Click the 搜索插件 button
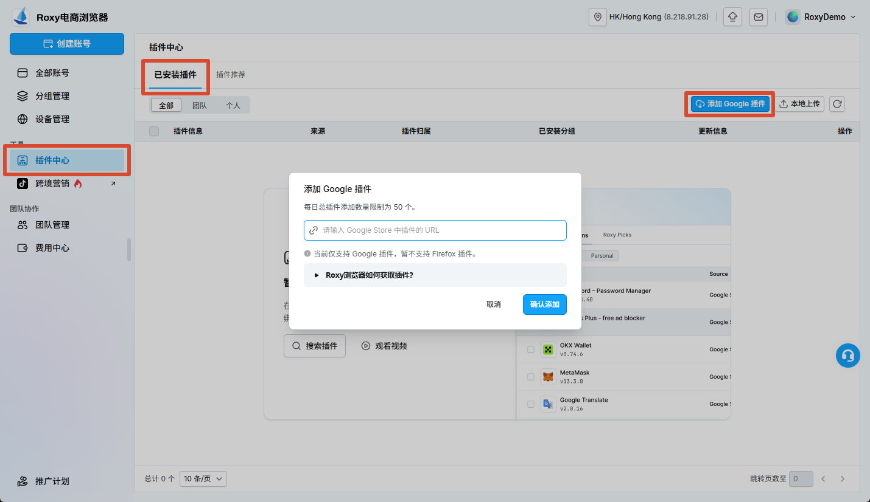 point(315,346)
